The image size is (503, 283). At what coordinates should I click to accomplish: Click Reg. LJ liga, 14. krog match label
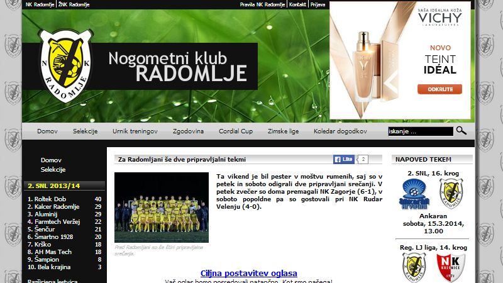pos(433,247)
